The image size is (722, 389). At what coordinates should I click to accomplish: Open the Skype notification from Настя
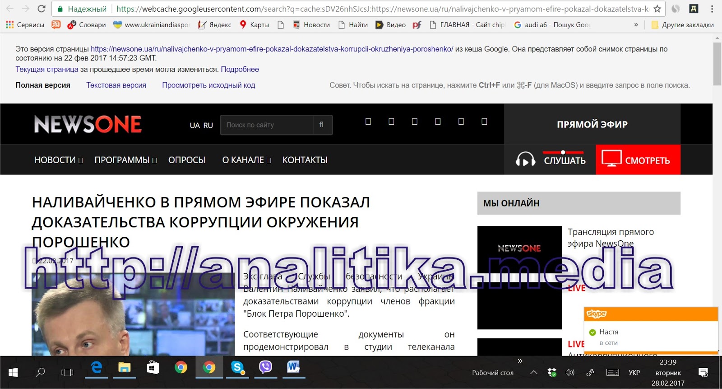651,336
